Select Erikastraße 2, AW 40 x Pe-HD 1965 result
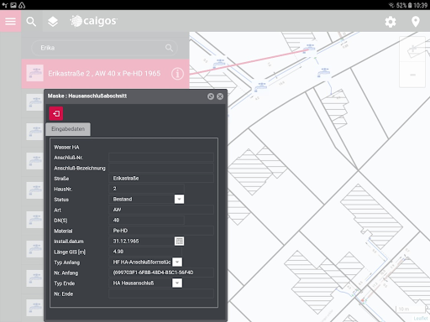This screenshot has height=322, width=430. 105,74
